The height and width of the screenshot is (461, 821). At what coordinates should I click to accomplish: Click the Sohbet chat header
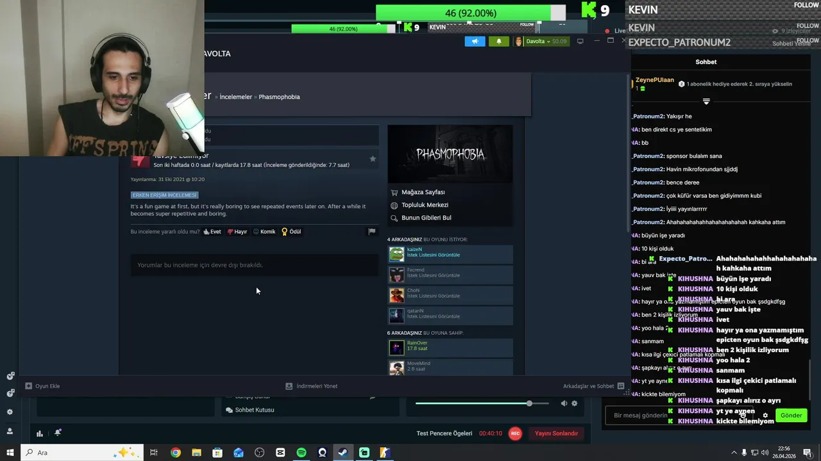click(706, 62)
